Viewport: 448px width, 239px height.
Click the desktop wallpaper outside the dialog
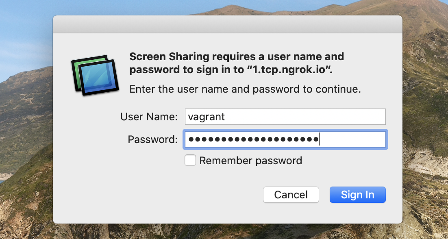24,122
